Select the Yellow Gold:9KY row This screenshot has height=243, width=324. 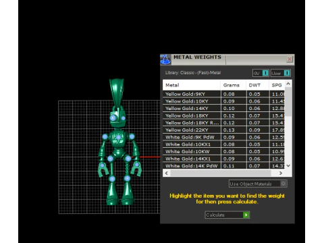(x=223, y=94)
